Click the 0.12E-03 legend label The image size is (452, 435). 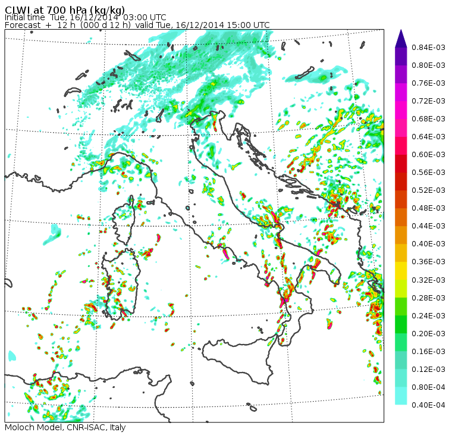tap(428, 369)
